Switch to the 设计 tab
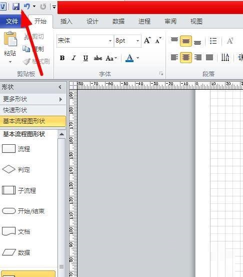Viewport: 243px width, 277px height. [x=92, y=22]
